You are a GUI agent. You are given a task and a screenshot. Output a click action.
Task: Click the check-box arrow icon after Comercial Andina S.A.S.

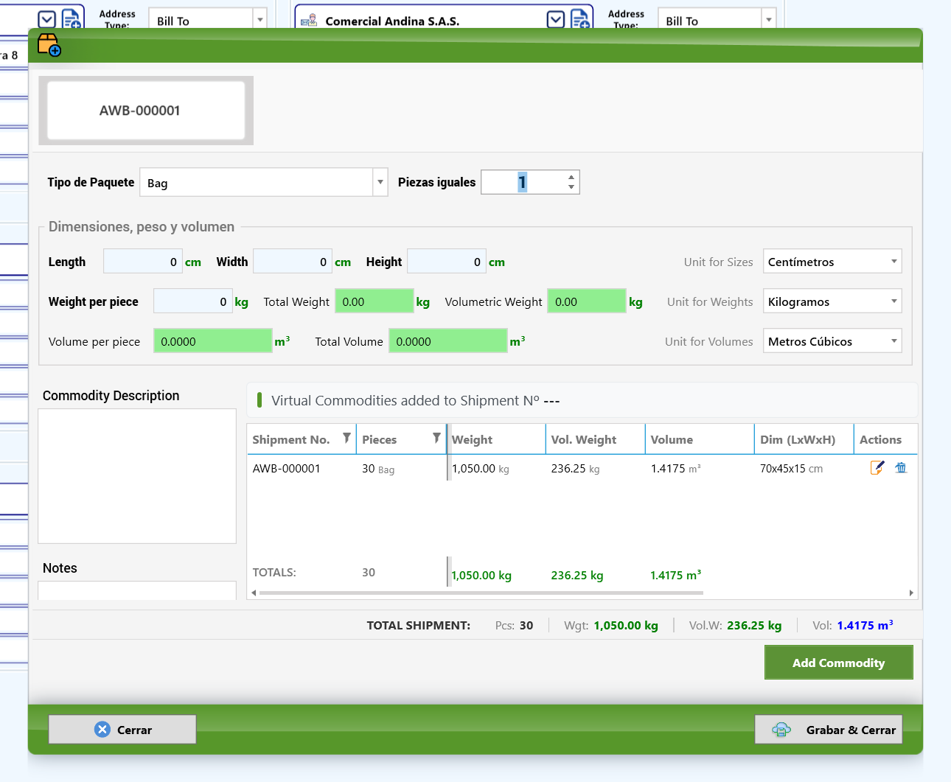pos(556,20)
